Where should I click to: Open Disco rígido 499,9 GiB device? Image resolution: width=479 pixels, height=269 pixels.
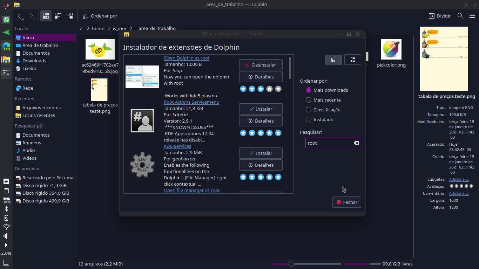pos(45,201)
